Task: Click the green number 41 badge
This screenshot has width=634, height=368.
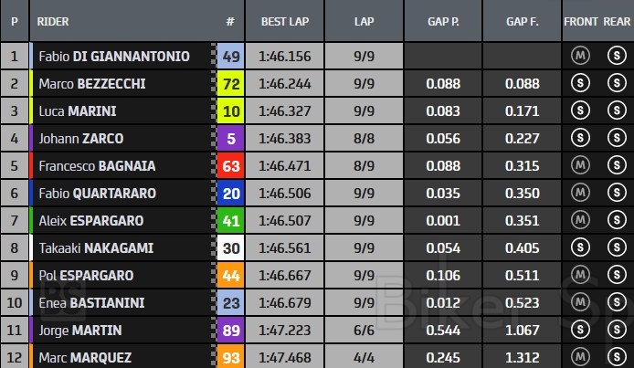Action: [231, 221]
